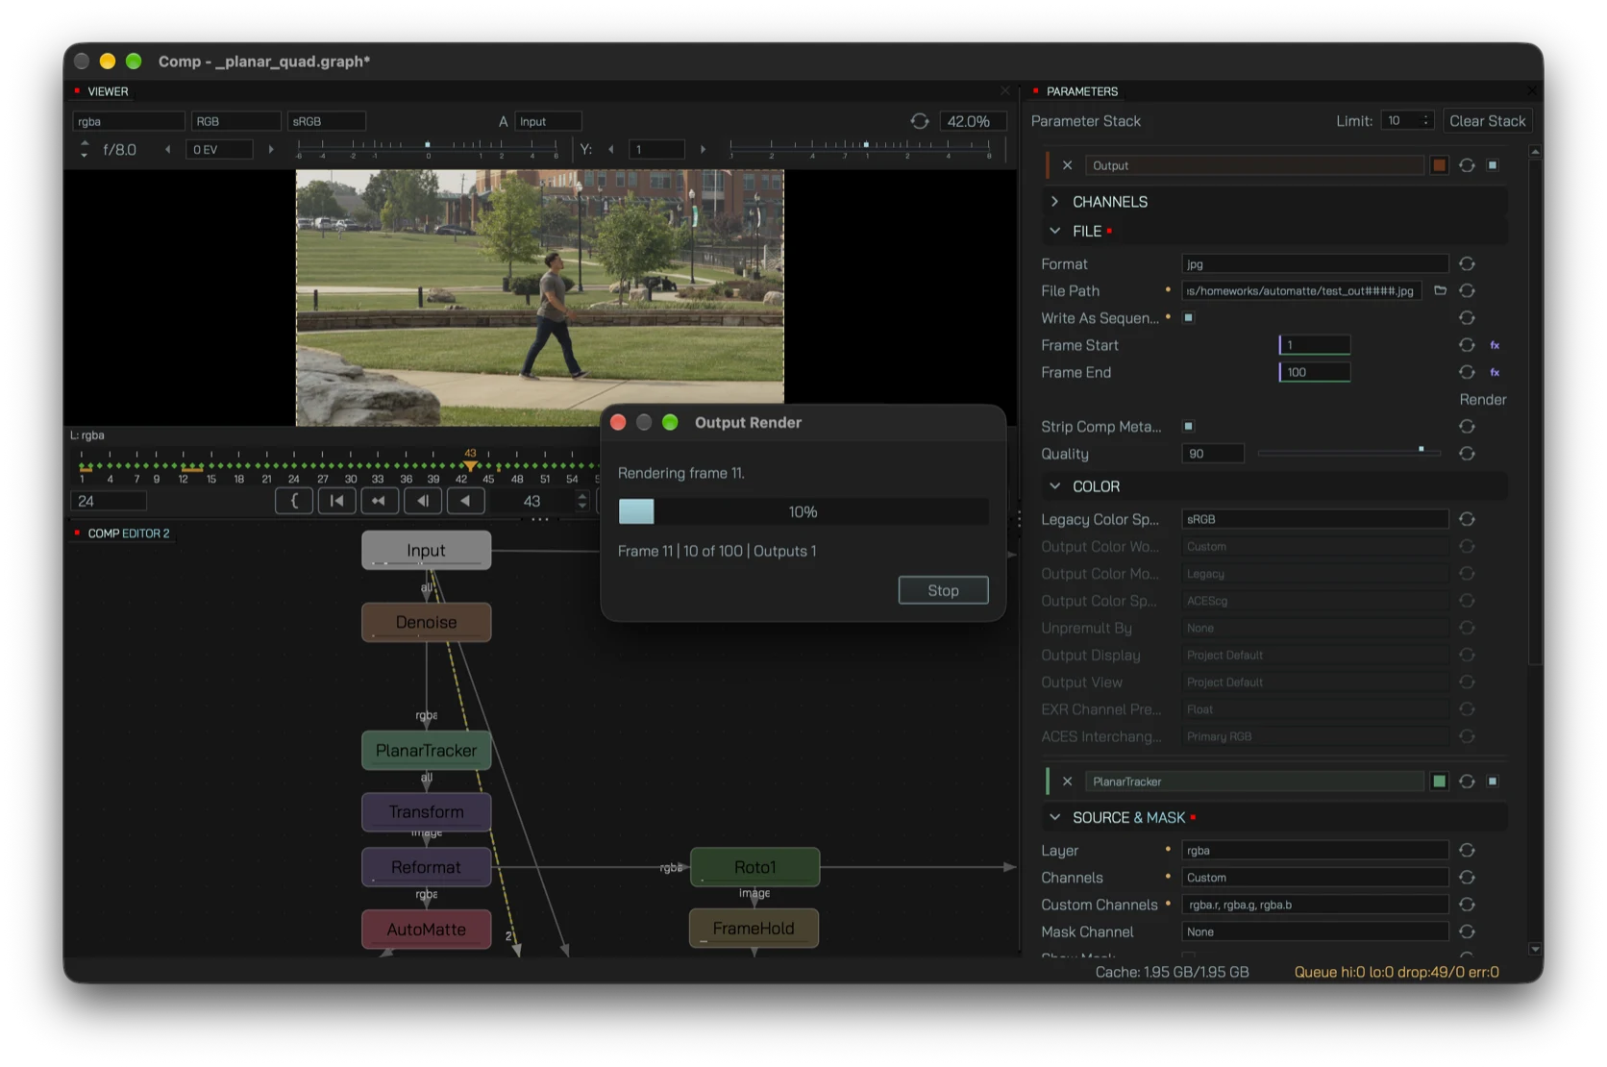
Task: Decrease gamma Y value with left arrow
Action: tap(611, 149)
